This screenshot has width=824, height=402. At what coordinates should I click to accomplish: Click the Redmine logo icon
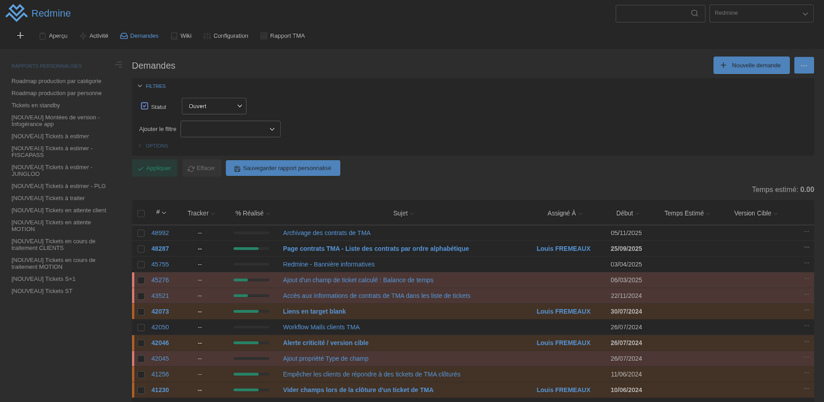[x=16, y=13]
